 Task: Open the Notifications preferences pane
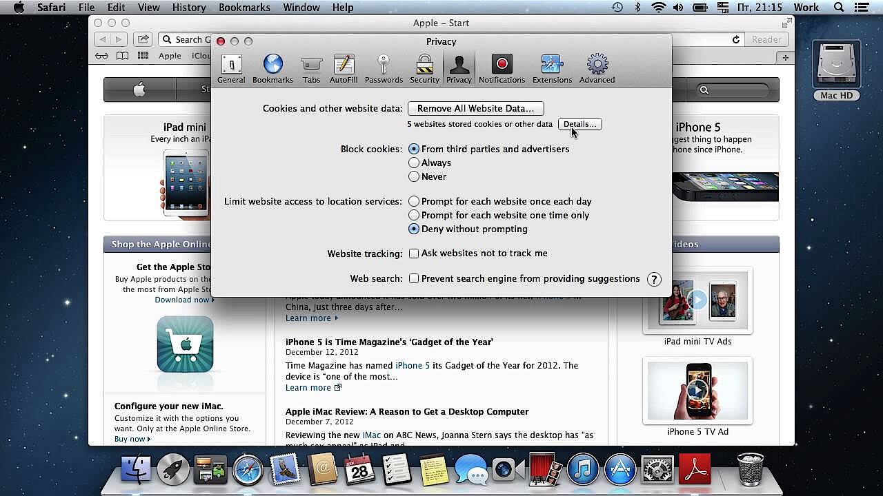click(x=502, y=70)
